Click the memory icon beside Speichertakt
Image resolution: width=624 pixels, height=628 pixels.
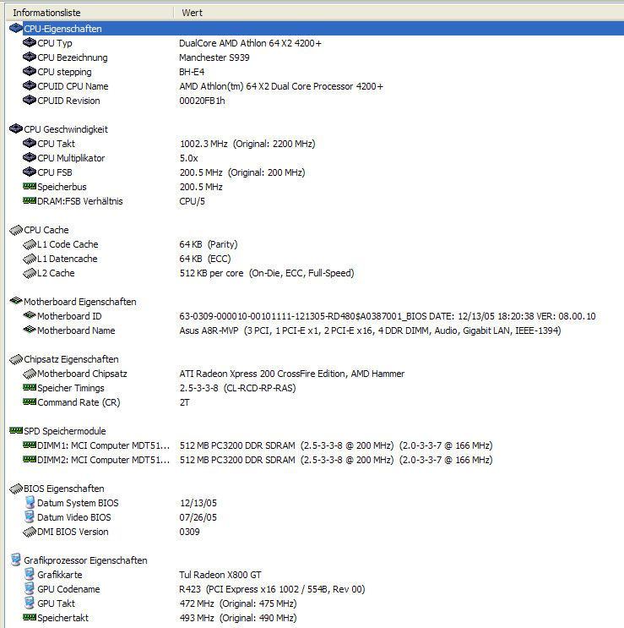pos(30,617)
